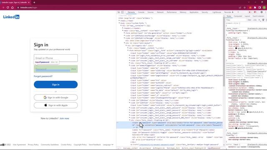Toggle element state :hov button
This screenshot has height=150, width=267.
click(x=249, y=20)
